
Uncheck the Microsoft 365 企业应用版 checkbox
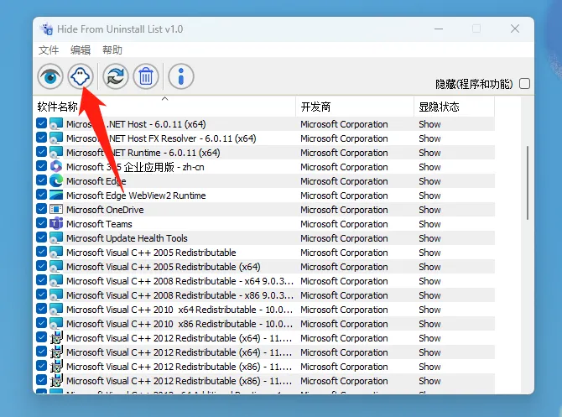click(x=42, y=166)
